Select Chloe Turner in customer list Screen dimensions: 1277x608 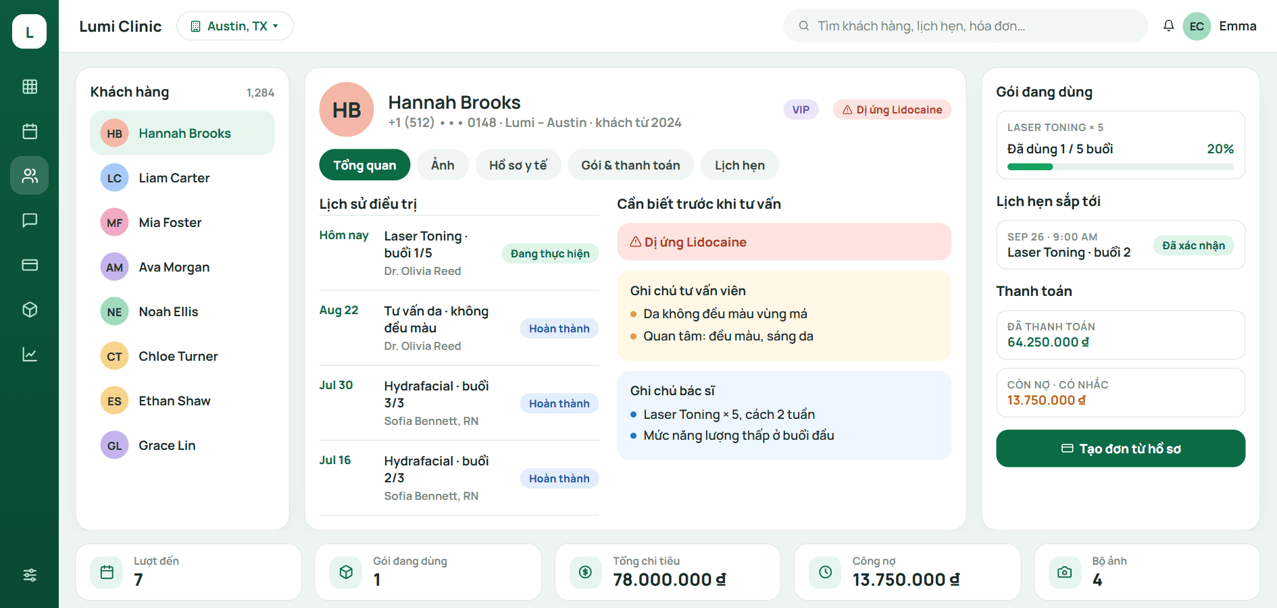point(182,356)
